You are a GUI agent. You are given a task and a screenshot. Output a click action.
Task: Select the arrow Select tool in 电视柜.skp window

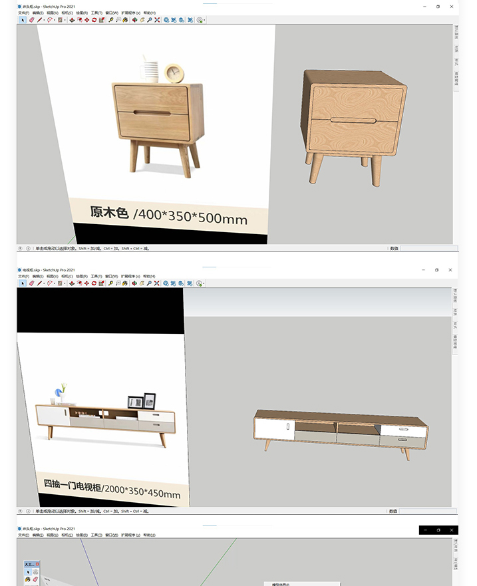pos(23,283)
